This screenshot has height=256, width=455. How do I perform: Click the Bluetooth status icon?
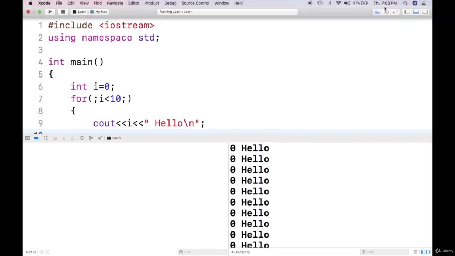click(x=330, y=3)
